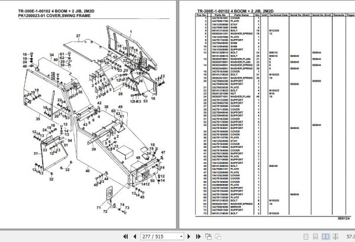Click the greyed next view icon

click(218, 237)
